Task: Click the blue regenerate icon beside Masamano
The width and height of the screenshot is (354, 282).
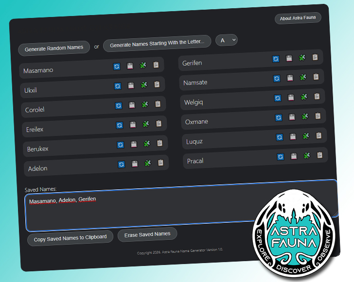Action: (117, 66)
